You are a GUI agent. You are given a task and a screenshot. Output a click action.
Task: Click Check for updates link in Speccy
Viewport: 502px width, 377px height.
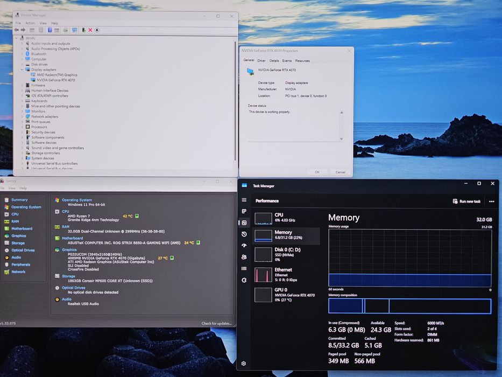coord(216,324)
